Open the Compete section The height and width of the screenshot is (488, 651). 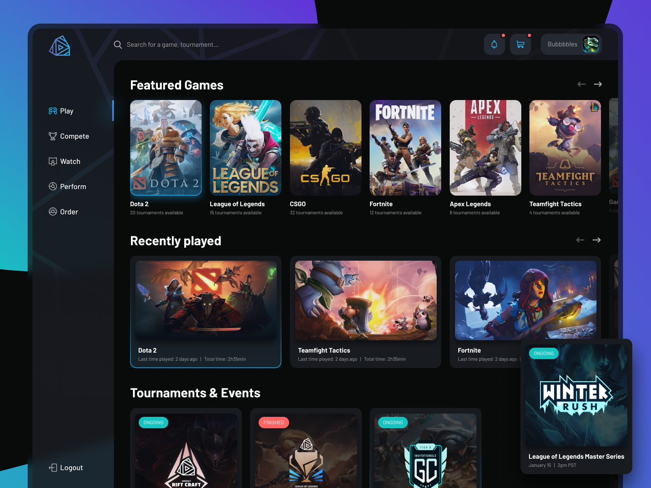tap(74, 136)
